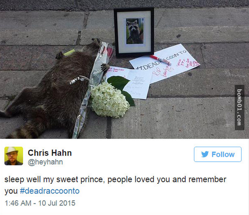Click the #DEADRACCOONTO handwritten sign

click(x=164, y=63)
